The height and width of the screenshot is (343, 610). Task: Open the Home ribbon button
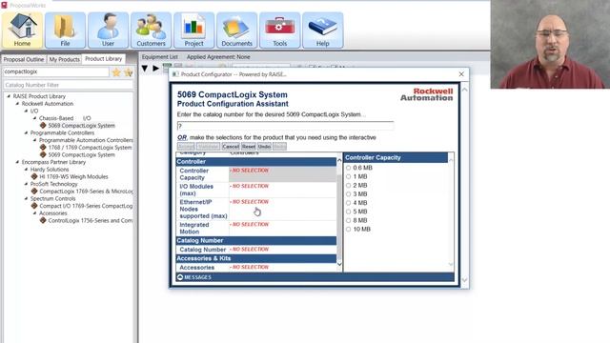(22, 30)
